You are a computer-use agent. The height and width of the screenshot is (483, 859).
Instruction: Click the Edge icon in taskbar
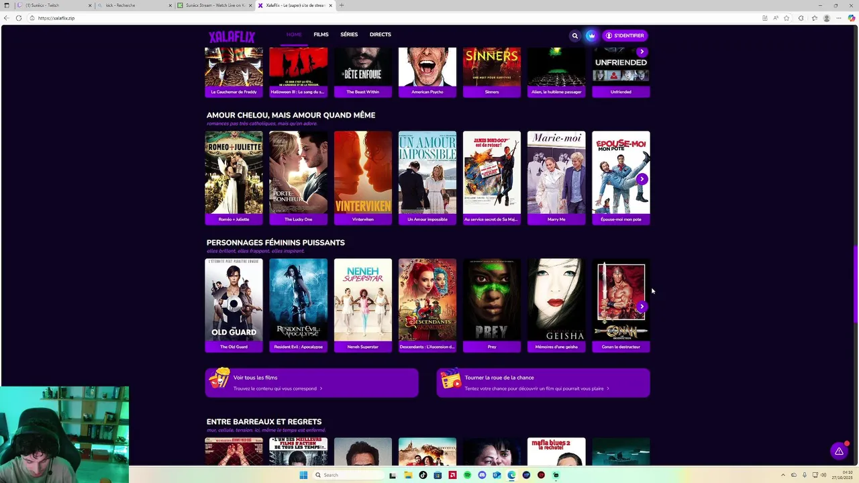point(511,475)
